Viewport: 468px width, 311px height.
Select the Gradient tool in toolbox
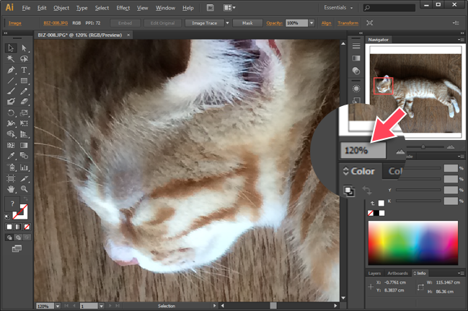(x=25, y=145)
